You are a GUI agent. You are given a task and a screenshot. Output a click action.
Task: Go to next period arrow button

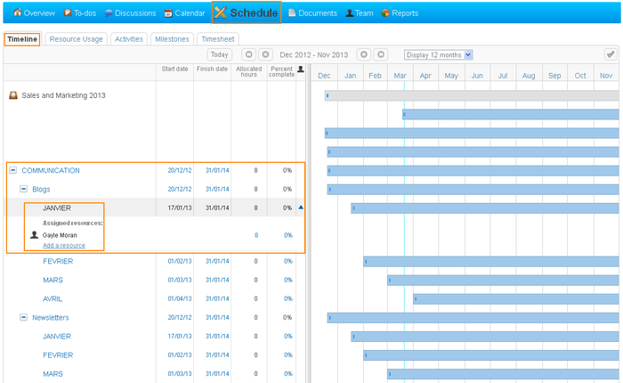point(363,54)
